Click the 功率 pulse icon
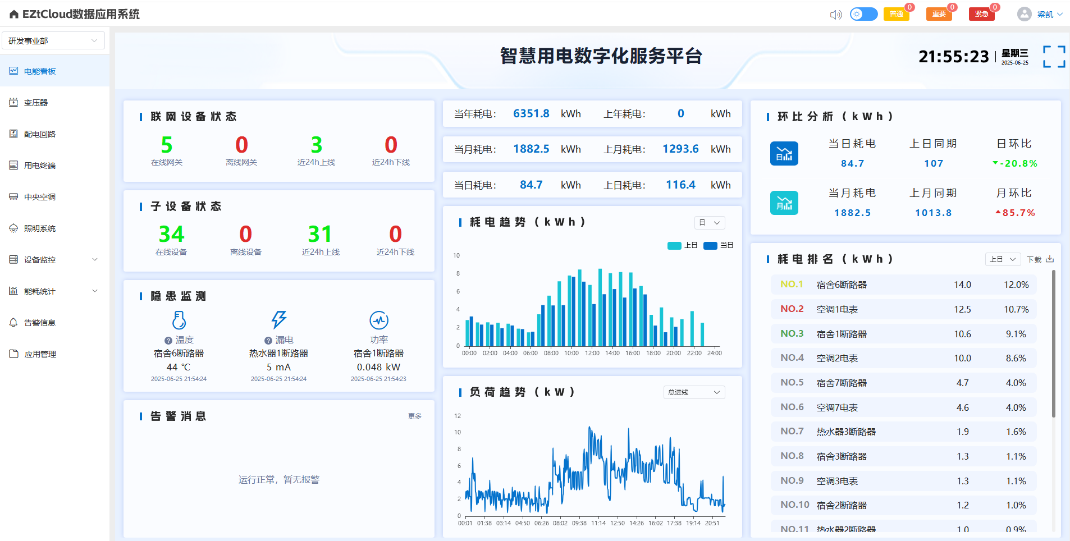Screen dimensions: 1070x541 pyautogui.click(x=379, y=320)
